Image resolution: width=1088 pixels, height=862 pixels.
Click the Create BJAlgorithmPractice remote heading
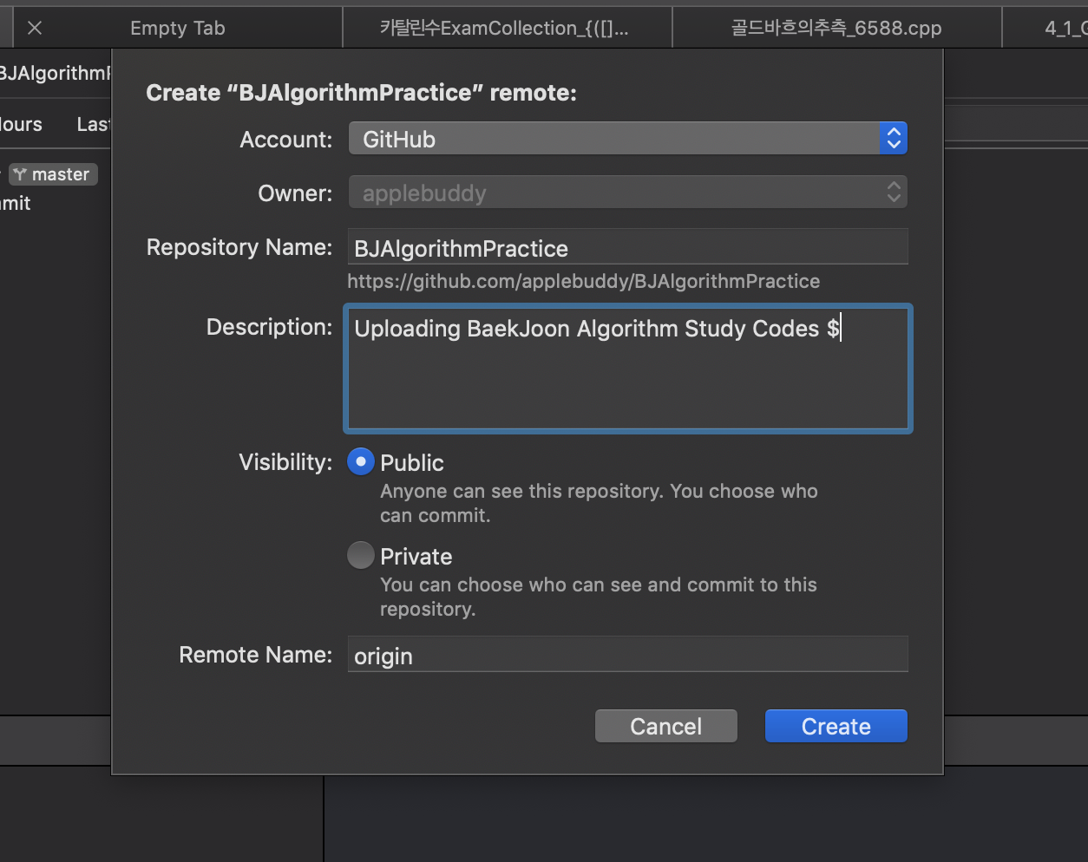click(x=361, y=93)
